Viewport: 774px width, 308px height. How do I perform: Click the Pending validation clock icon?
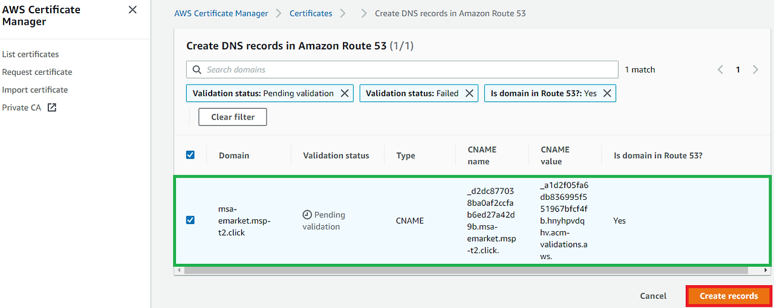(x=307, y=215)
